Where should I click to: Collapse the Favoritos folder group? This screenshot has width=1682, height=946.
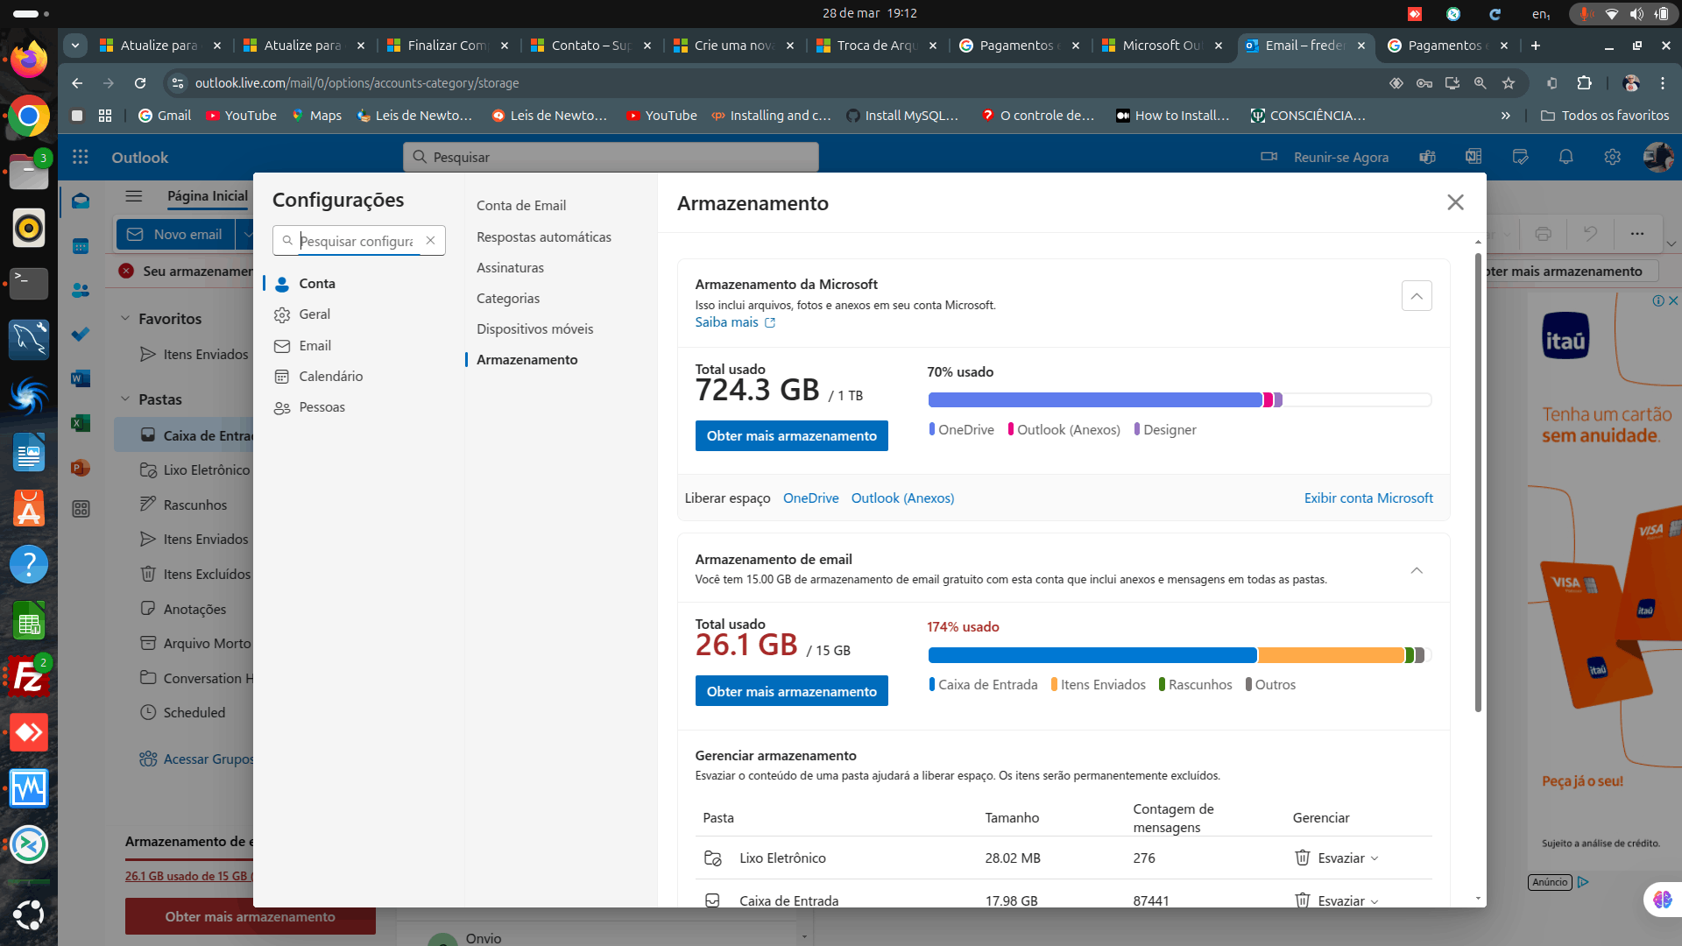point(125,318)
